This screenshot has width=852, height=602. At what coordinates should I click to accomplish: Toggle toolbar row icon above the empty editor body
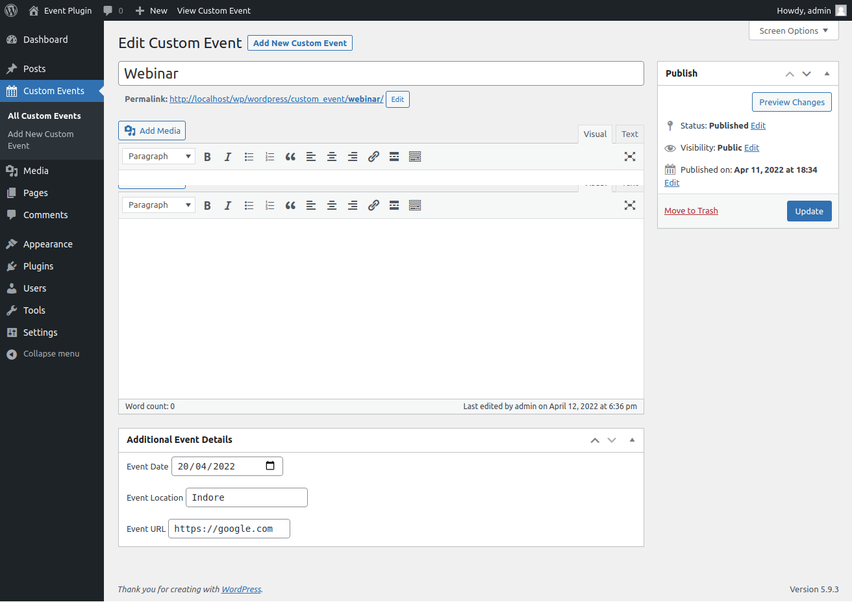pos(415,205)
